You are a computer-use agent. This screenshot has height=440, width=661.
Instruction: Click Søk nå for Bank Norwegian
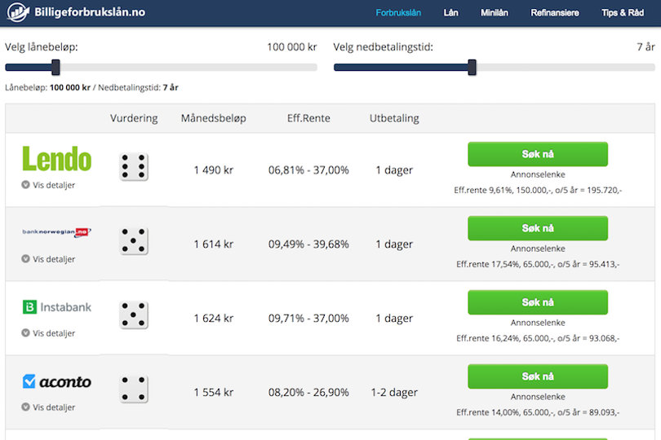538,228
